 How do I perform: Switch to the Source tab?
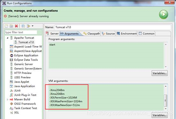click(x=108, y=33)
